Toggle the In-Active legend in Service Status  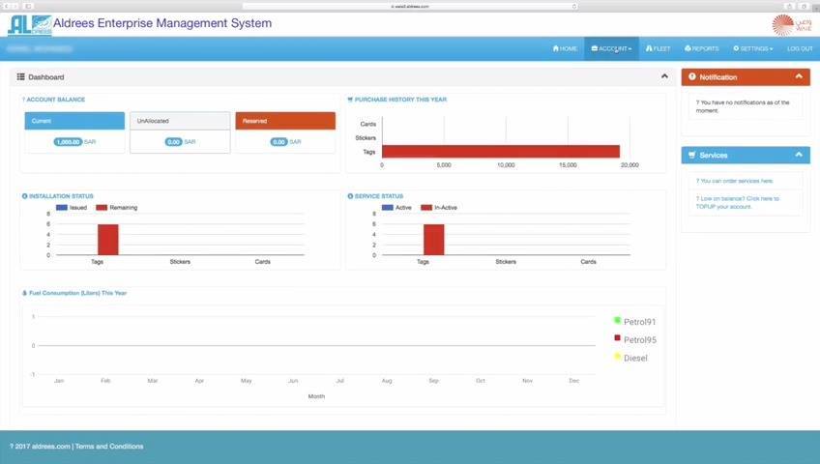[x=439, y=208]
